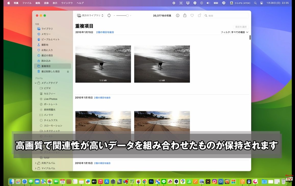Click the 1月28日(日) 22:35 clock
The height and width of the screenshot is (186, 295).
277,3
